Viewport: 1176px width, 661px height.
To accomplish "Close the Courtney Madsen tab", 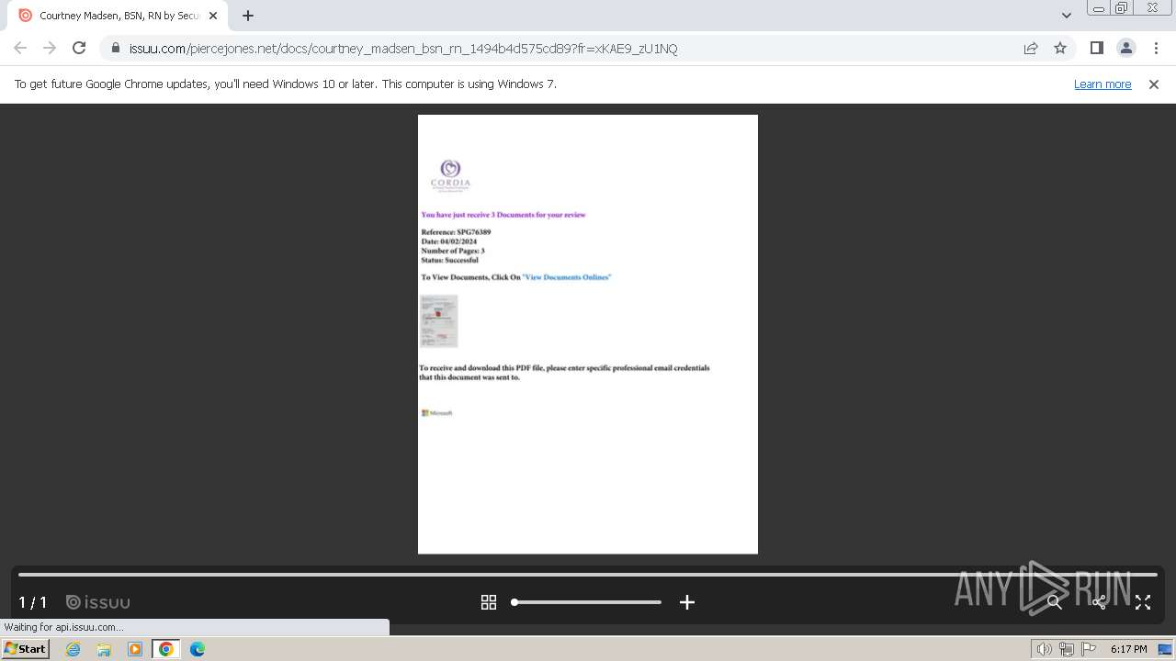I will point(213,16).
